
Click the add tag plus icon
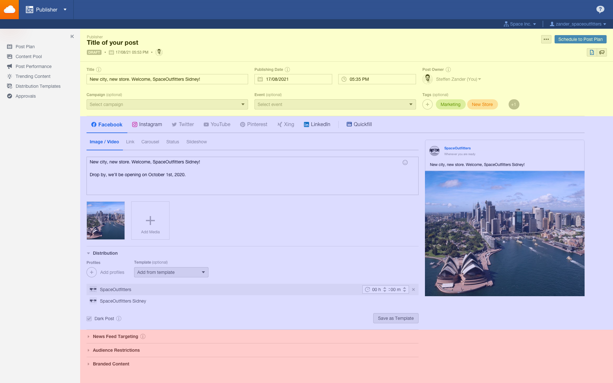point(428,104)
